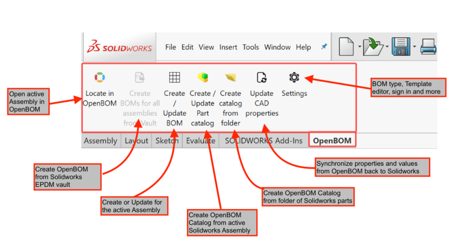Image resolution: width=454 pixels, height=242 pixels.
Task: Open the Edit menu
Action: click(x=188, y=47)
